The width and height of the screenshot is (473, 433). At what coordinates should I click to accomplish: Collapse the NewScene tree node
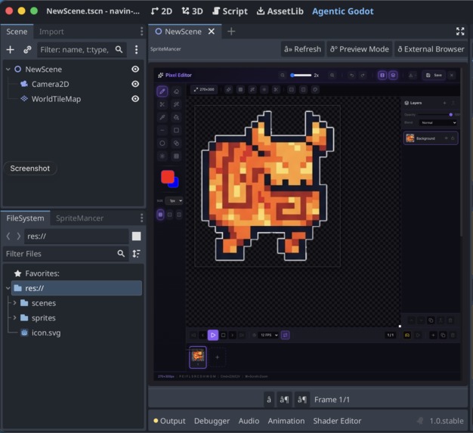(x=8, y=69)
